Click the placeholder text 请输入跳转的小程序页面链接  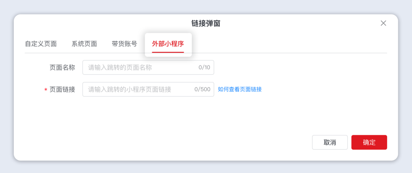(x=130, y=90)
